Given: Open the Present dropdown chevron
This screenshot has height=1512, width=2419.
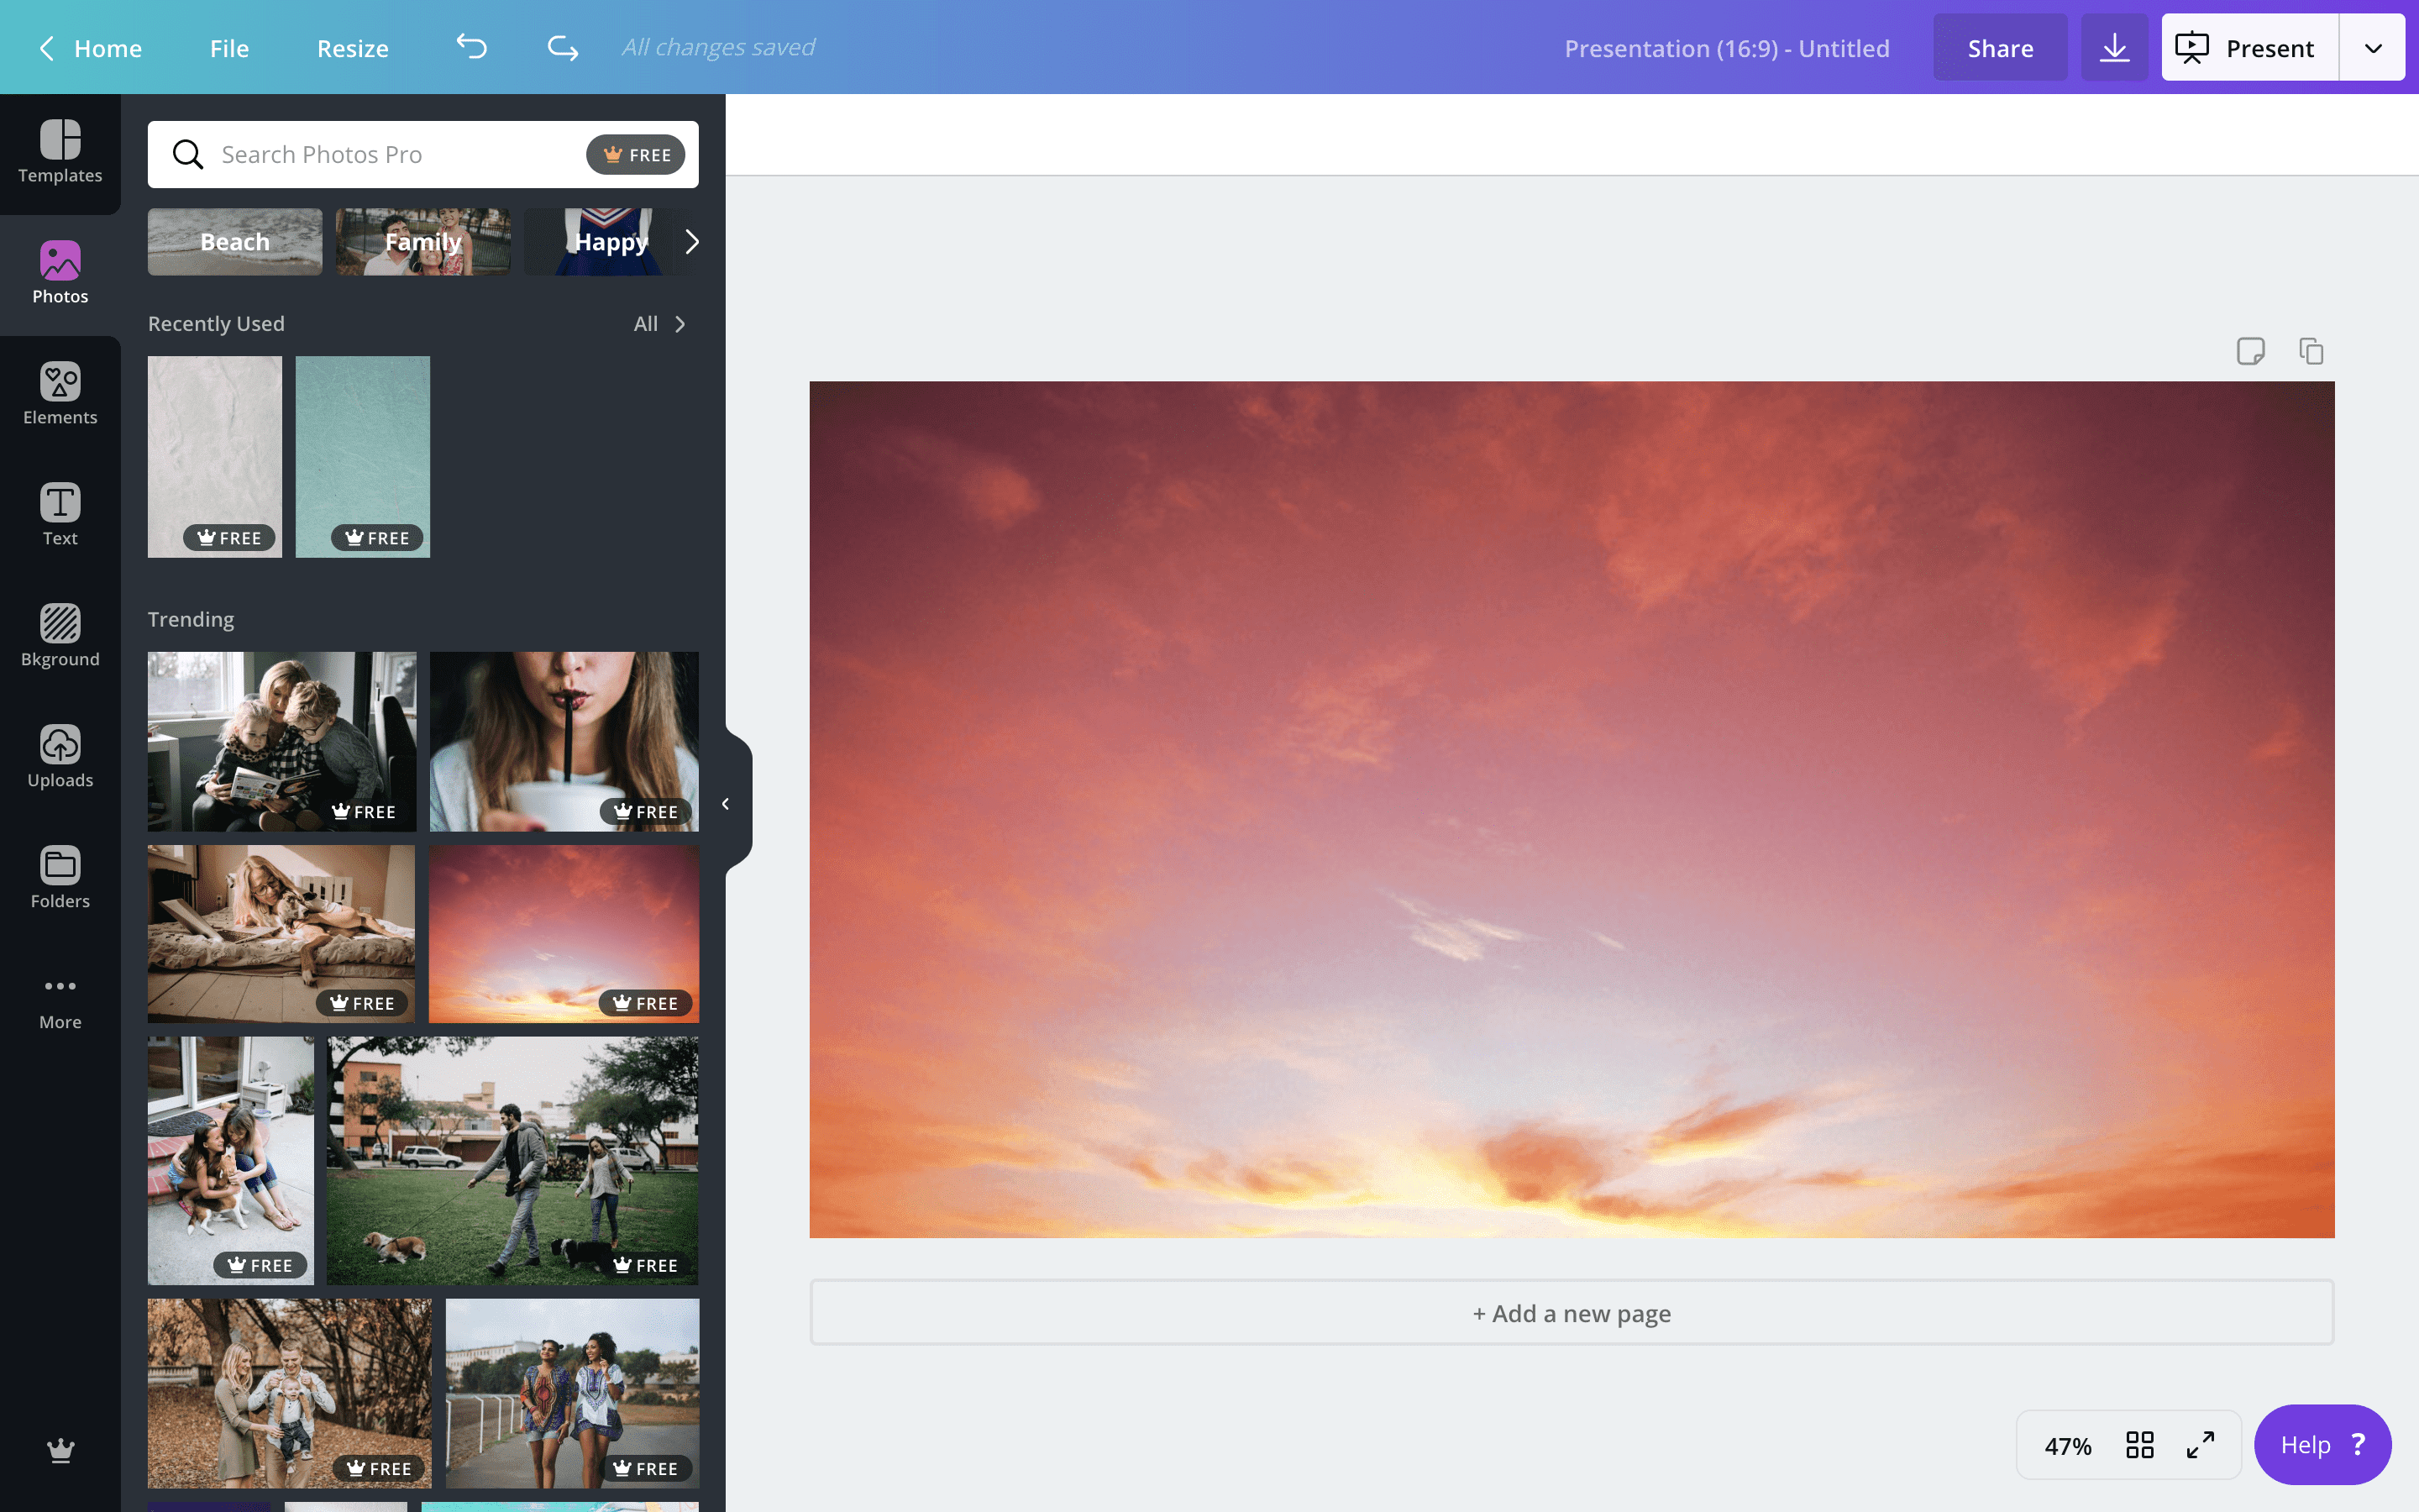Looking at the screenshot, I should click(2372, 46).
